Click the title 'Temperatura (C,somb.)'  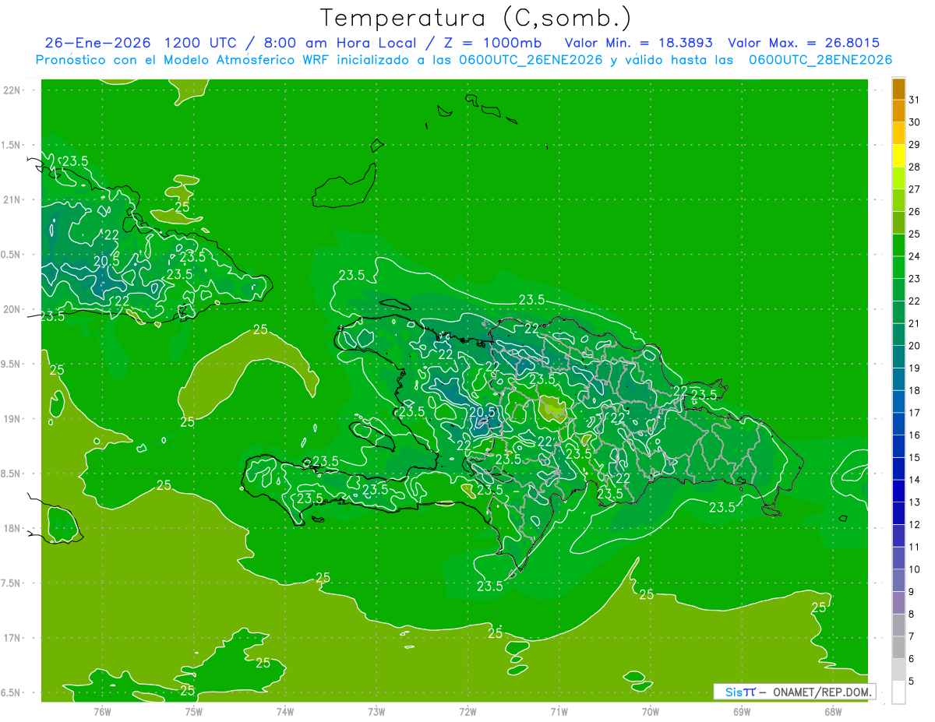476,18
